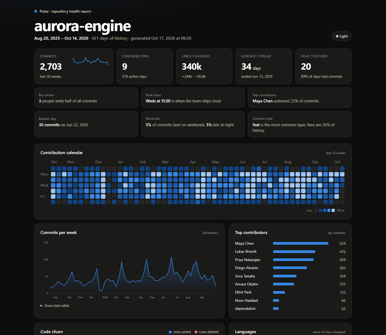The height and width of the screenshot is (335, 386).
Task: Click the Commit style insight card
Action: pos(300,124)
